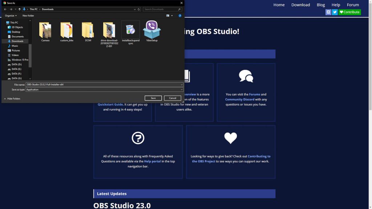Collapse the panel with Hide Folders

click(12, 99)
